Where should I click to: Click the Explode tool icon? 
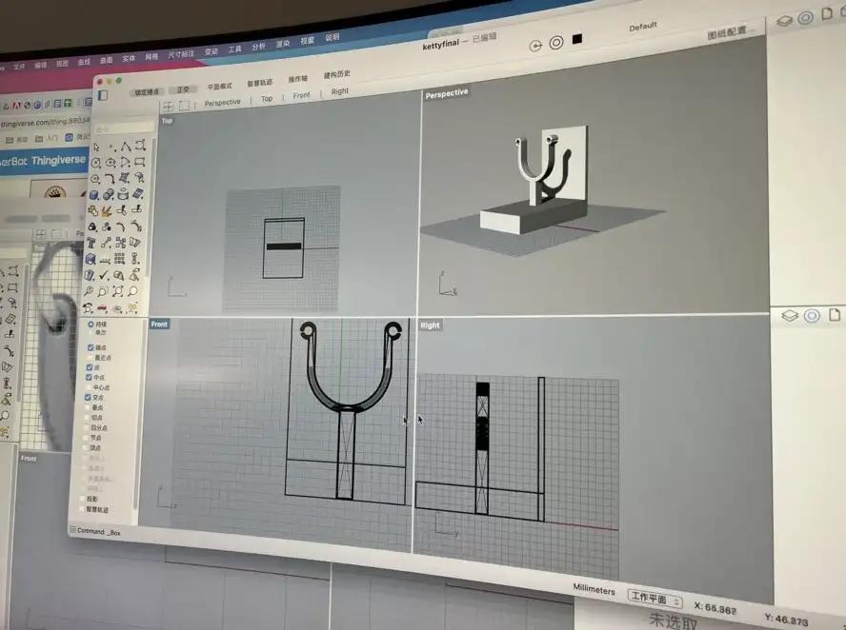[x=107, y=210]
